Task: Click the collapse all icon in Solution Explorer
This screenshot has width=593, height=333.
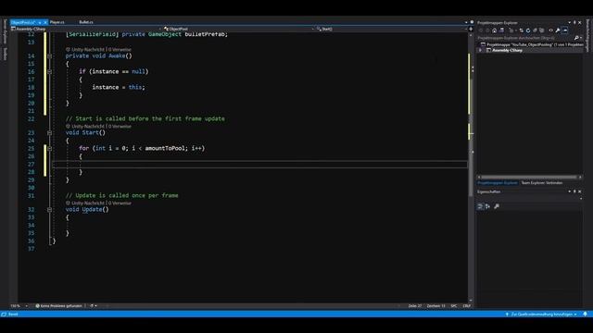Action: click(x=536, y=31)
